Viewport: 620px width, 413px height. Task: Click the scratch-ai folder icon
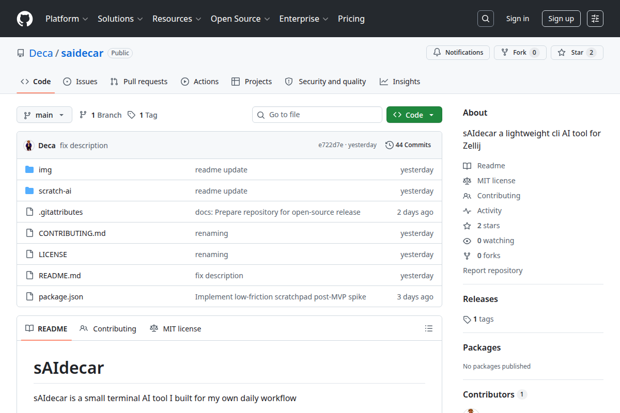(x=29, y=191)
